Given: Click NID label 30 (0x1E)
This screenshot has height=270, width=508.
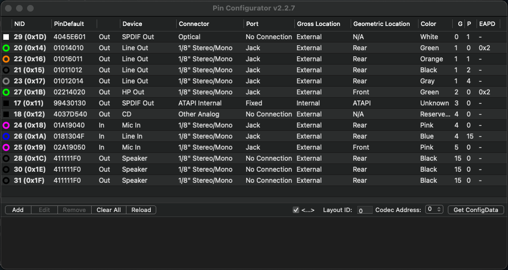Looking at the screenshot, I should pyautogui.click(x=29, y=169).
